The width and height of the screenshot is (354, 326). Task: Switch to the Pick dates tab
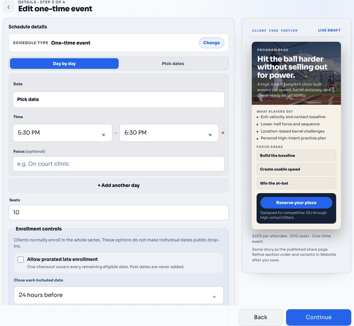pyautogui.click(x=173, y=64)
